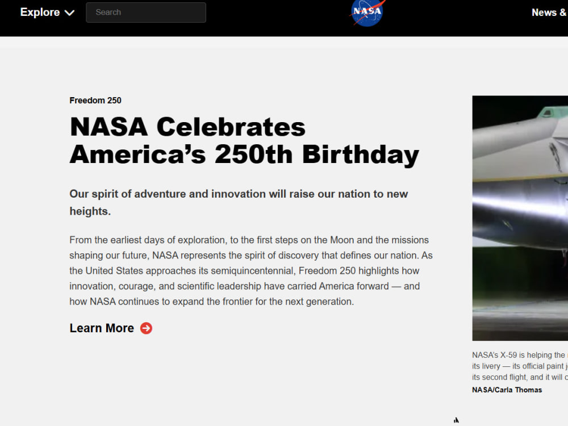This screenshot has width=568, height=426.
Task: Click the NASA meatball logo
Action: tap(367, 12)
